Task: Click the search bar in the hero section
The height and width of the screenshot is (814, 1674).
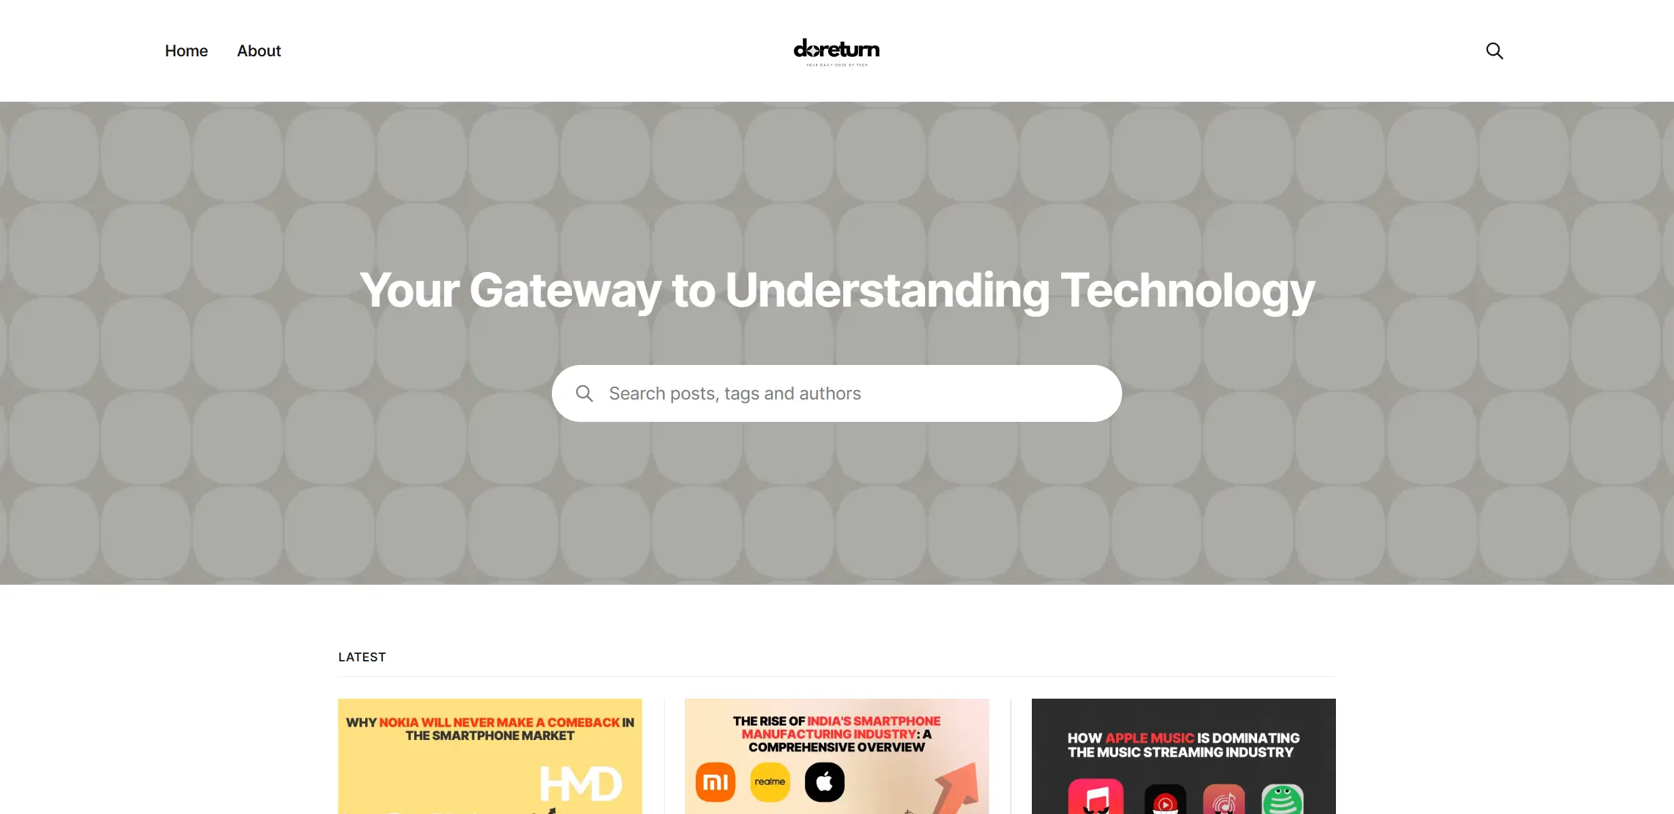Action: click(837, 393)
